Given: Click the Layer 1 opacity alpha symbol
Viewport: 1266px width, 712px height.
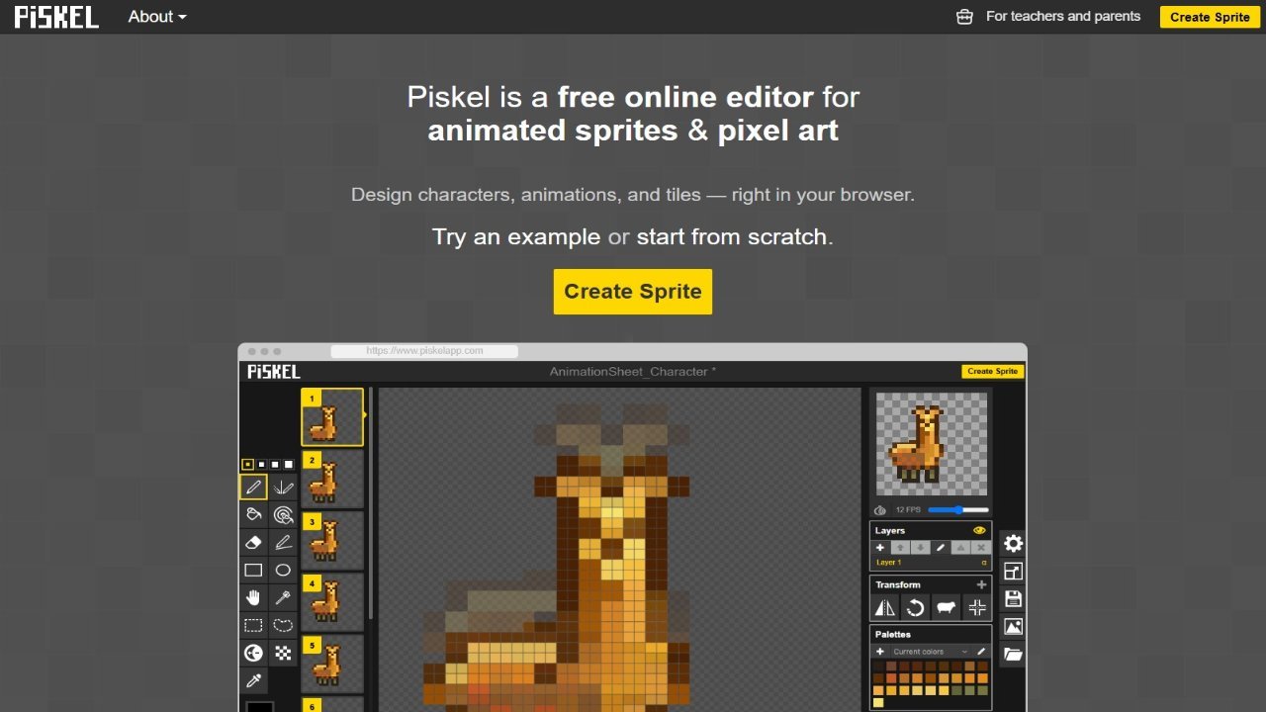Looking at the screenshot, I should click(x=984, y=562).
